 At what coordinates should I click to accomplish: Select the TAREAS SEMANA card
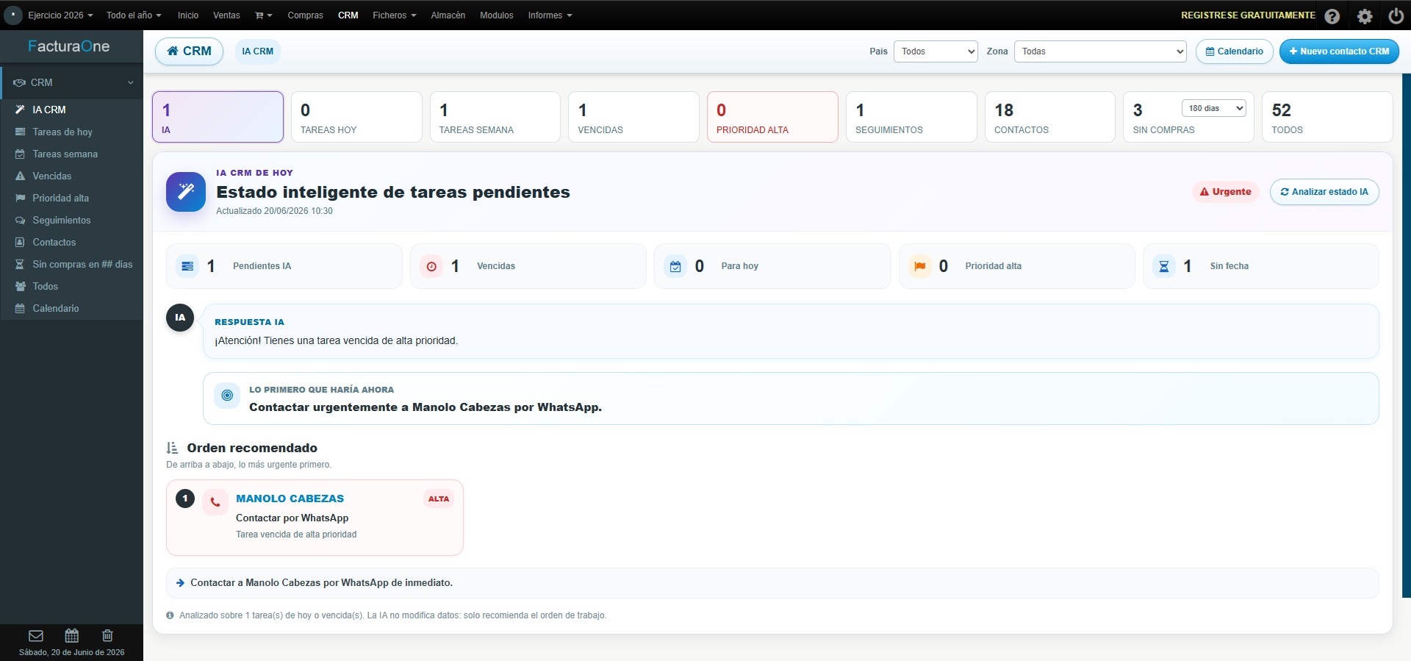[495, 117]
